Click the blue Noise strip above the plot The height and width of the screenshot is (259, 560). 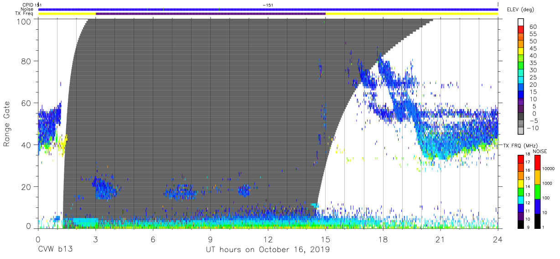(x=268, y=9)
